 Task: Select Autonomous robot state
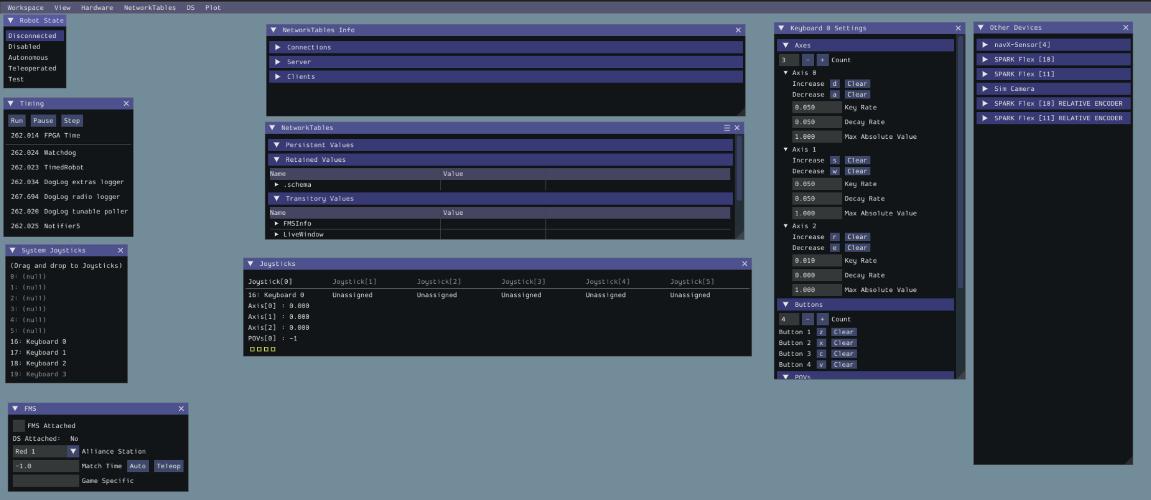(28, 58)
